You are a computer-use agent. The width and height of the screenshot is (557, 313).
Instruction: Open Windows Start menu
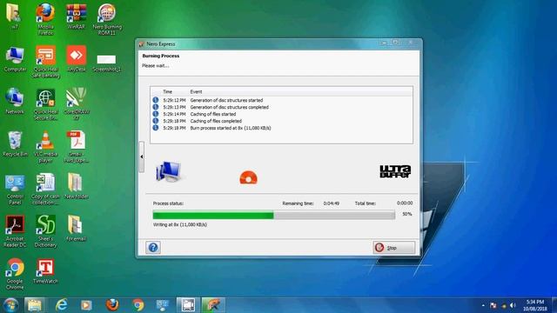click(x=10, y=305)
